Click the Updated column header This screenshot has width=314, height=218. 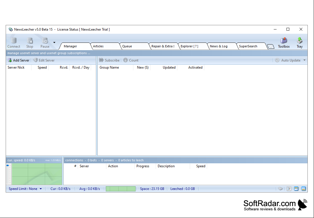point(164,67)
